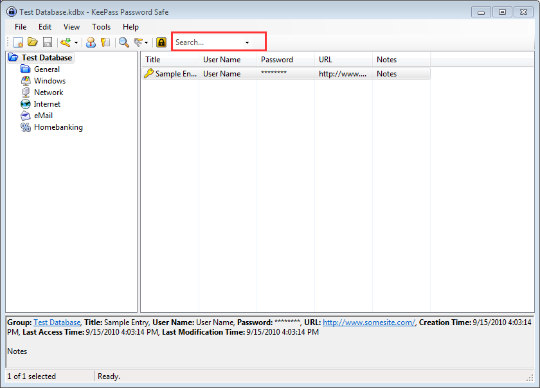
Task: Click the Add Entry key icon
Action: tap(66, 42)
